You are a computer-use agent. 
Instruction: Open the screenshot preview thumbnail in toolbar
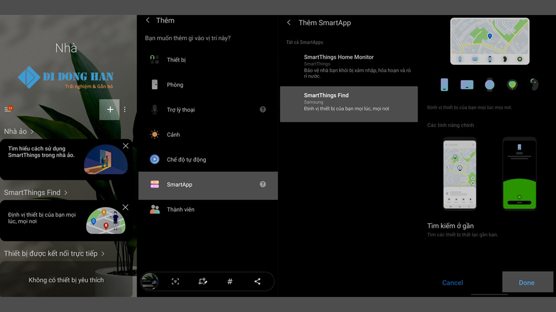[x=150, y=282]
